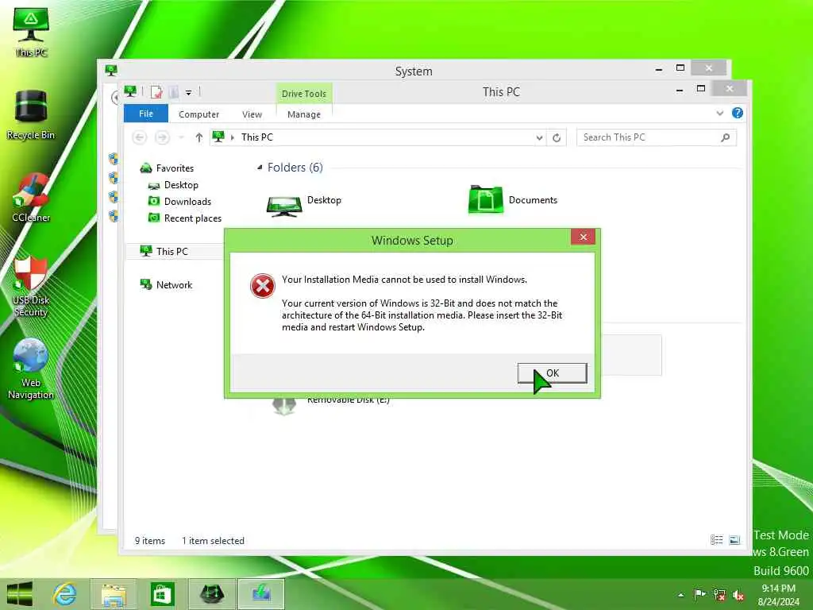Switch to the View ribbon tab
Viewport: 813px width, 610px height.
[x=252, y=114]
